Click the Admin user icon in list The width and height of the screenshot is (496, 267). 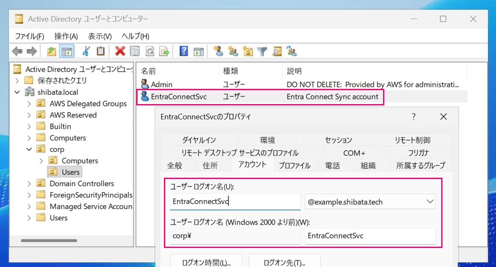click(x=145, y=84)
